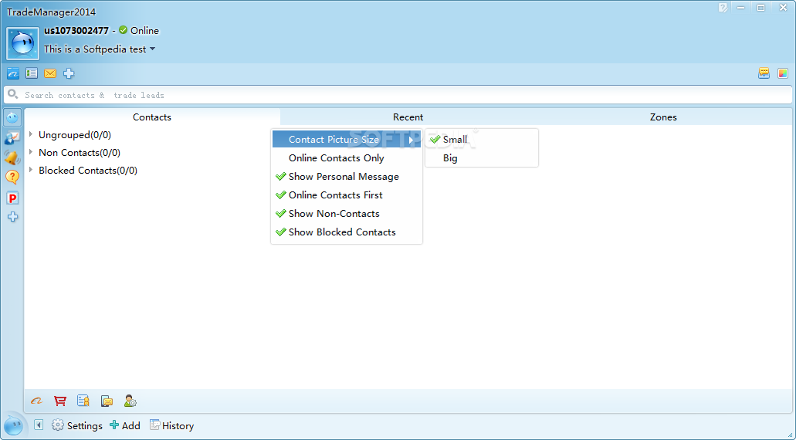The width and height of the screenshot is (796, 440).
Task: Expand the Non Contacts(0/0) group
Action: point(32,152)
